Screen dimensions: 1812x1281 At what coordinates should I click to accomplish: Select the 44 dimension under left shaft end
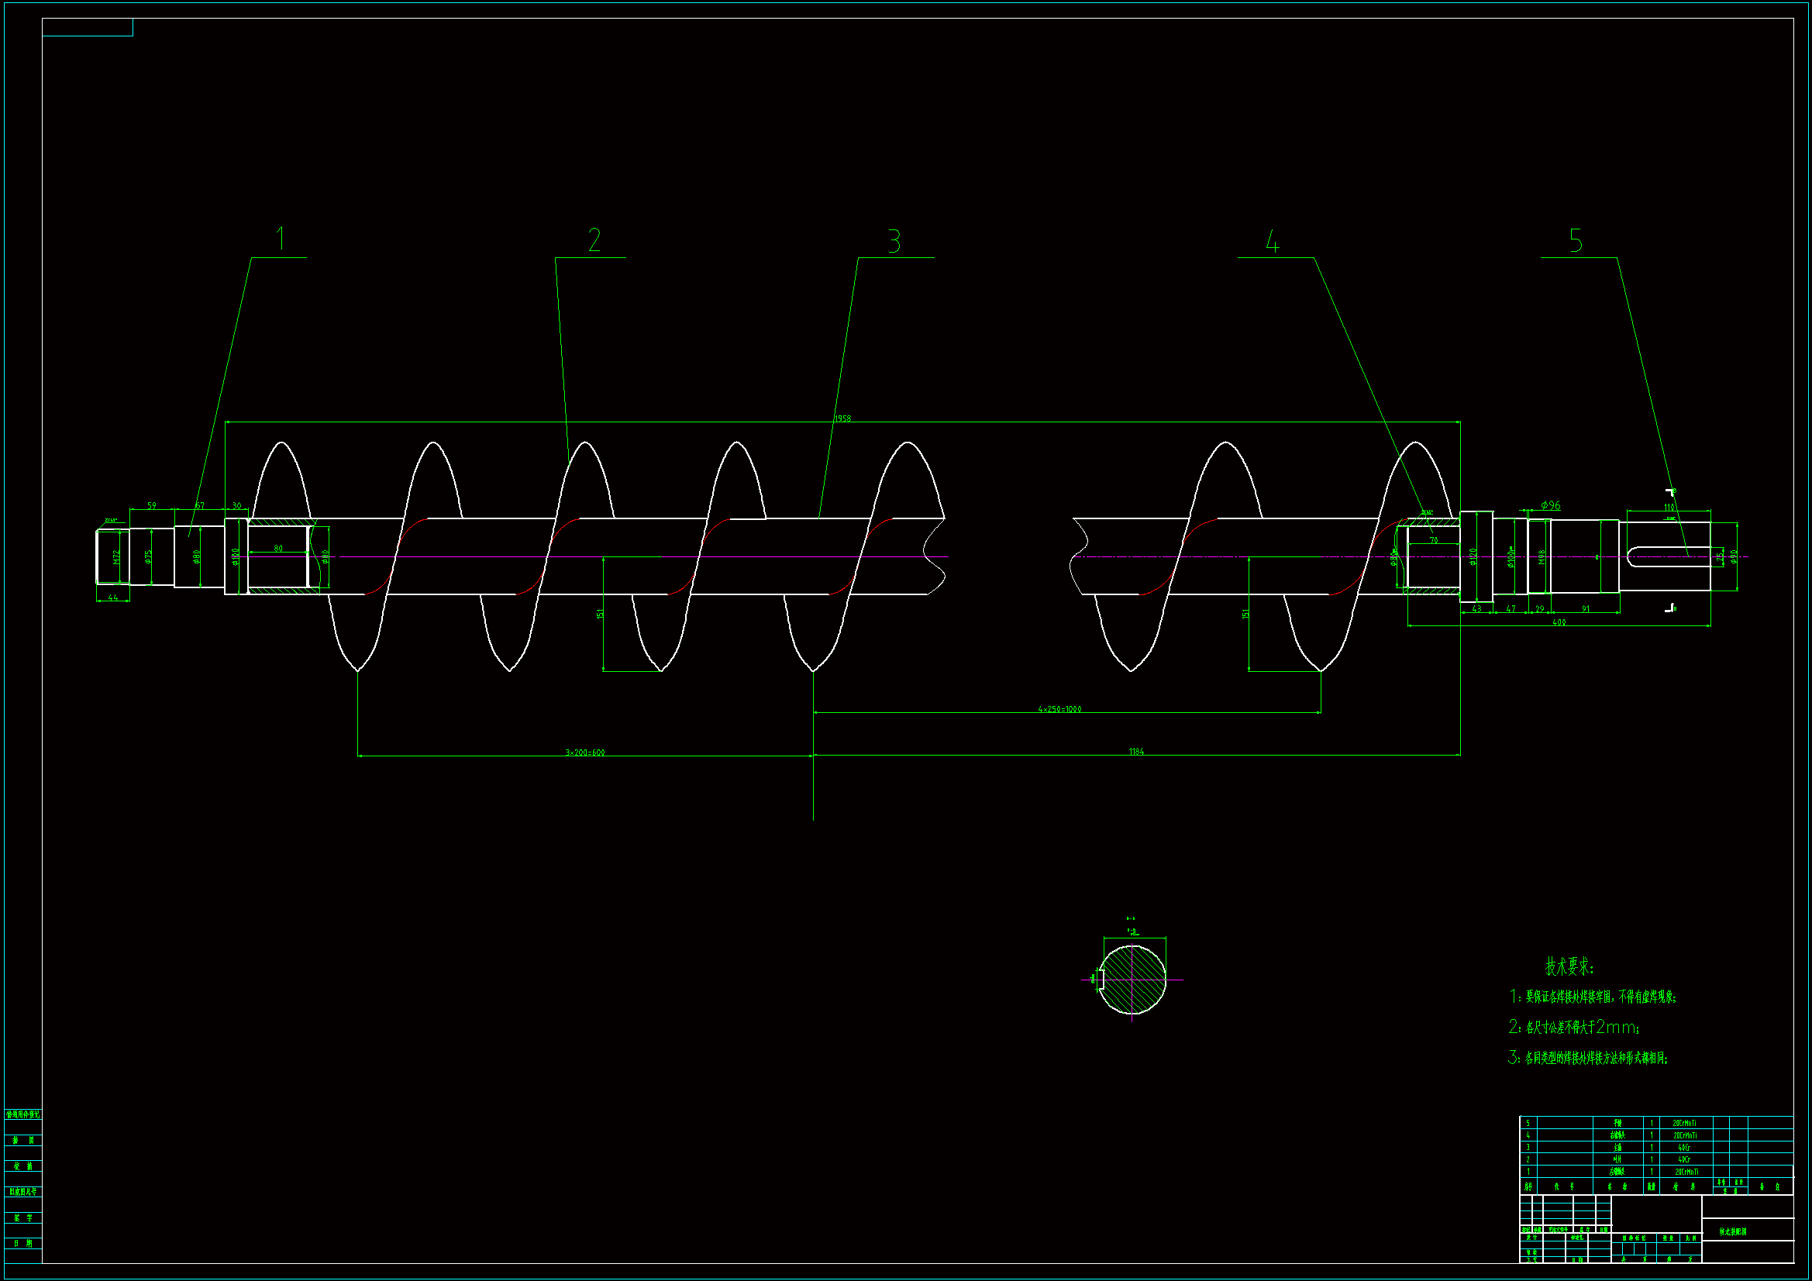(113, 597)
